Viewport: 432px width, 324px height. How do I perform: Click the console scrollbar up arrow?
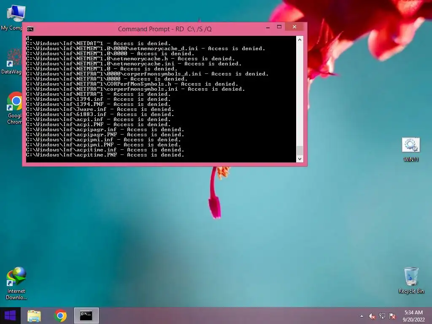pos(300,40)
